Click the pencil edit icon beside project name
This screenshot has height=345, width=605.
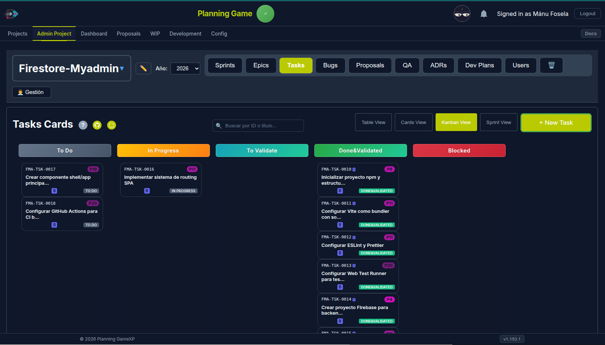click(x=143, y=68)
